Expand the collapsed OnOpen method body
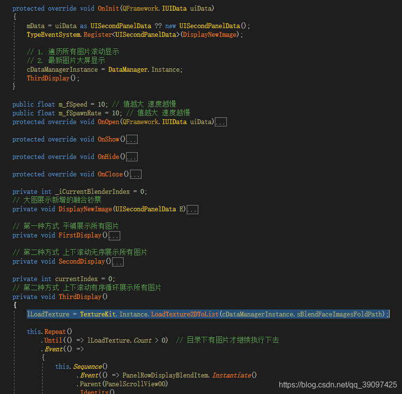Viewport: 402px width, 394px height. pos(221,122)
